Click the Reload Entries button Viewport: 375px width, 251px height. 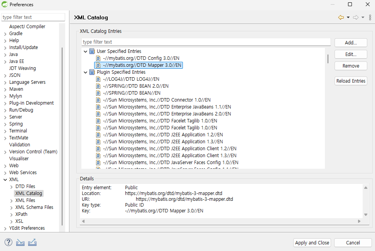point(351,81)
